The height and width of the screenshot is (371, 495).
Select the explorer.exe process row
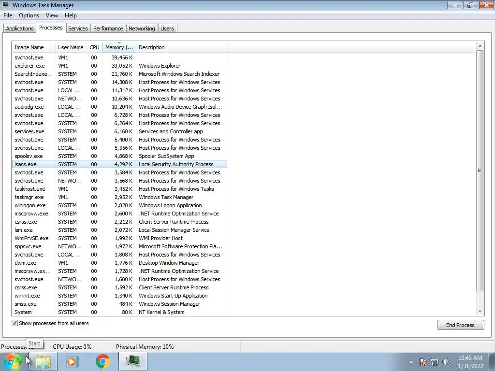tap(119, 66)
